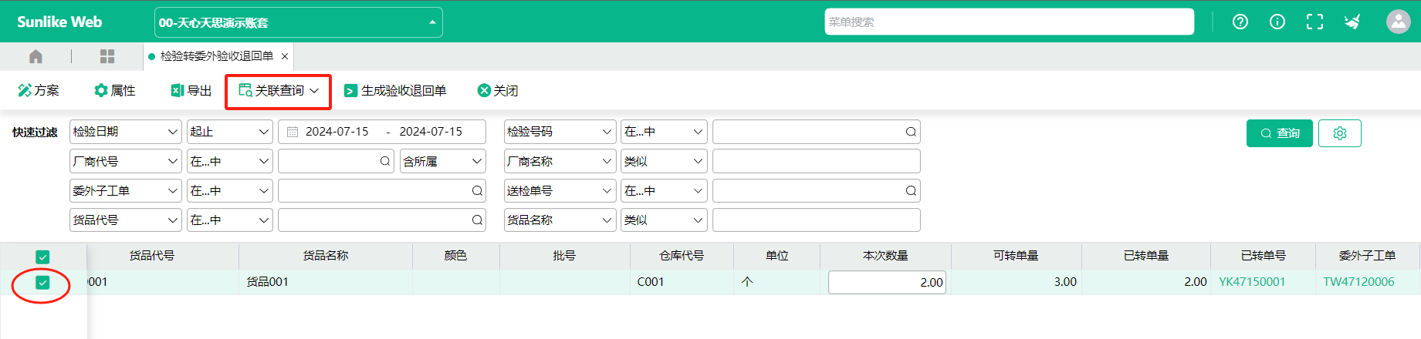Open the info circle icon
The image size is (1421, 339).
point(1277,22)
